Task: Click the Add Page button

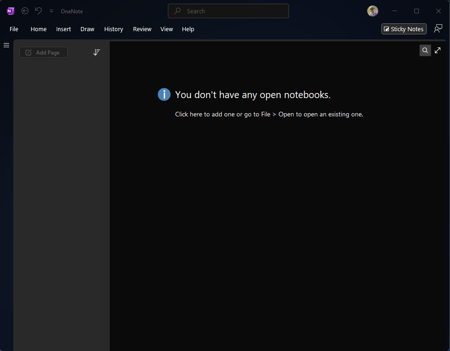Action: [x=43, y=52]
